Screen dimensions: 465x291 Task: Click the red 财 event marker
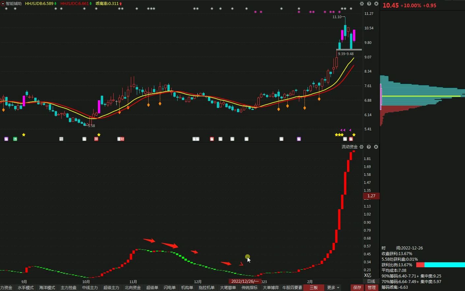point(122,139)
